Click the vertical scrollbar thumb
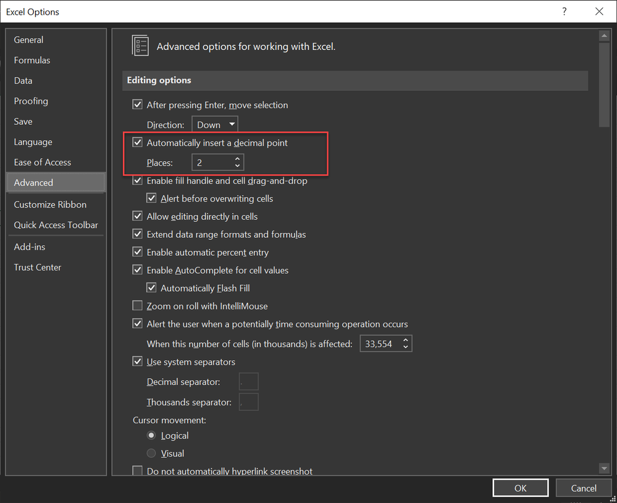Screen dimensions: 617x503 click(603, 85)
